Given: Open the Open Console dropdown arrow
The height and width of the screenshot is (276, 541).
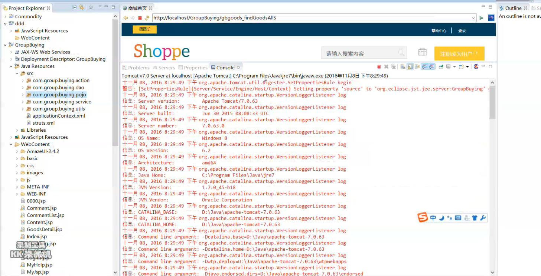Looking at the screenshot, I should [467, 67].
